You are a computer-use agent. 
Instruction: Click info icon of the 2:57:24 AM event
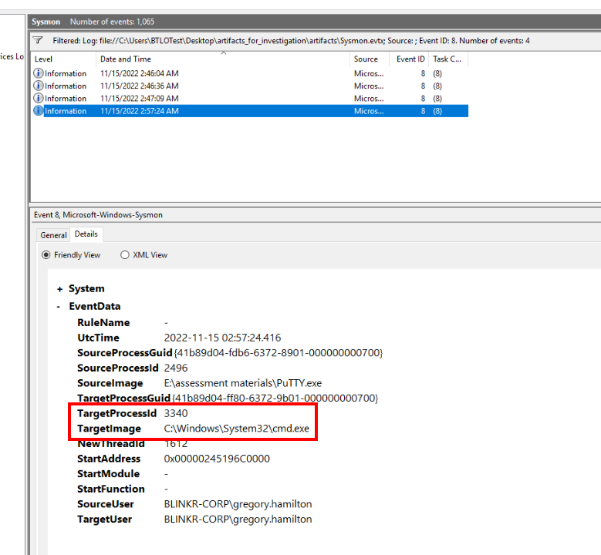(39, 111)
